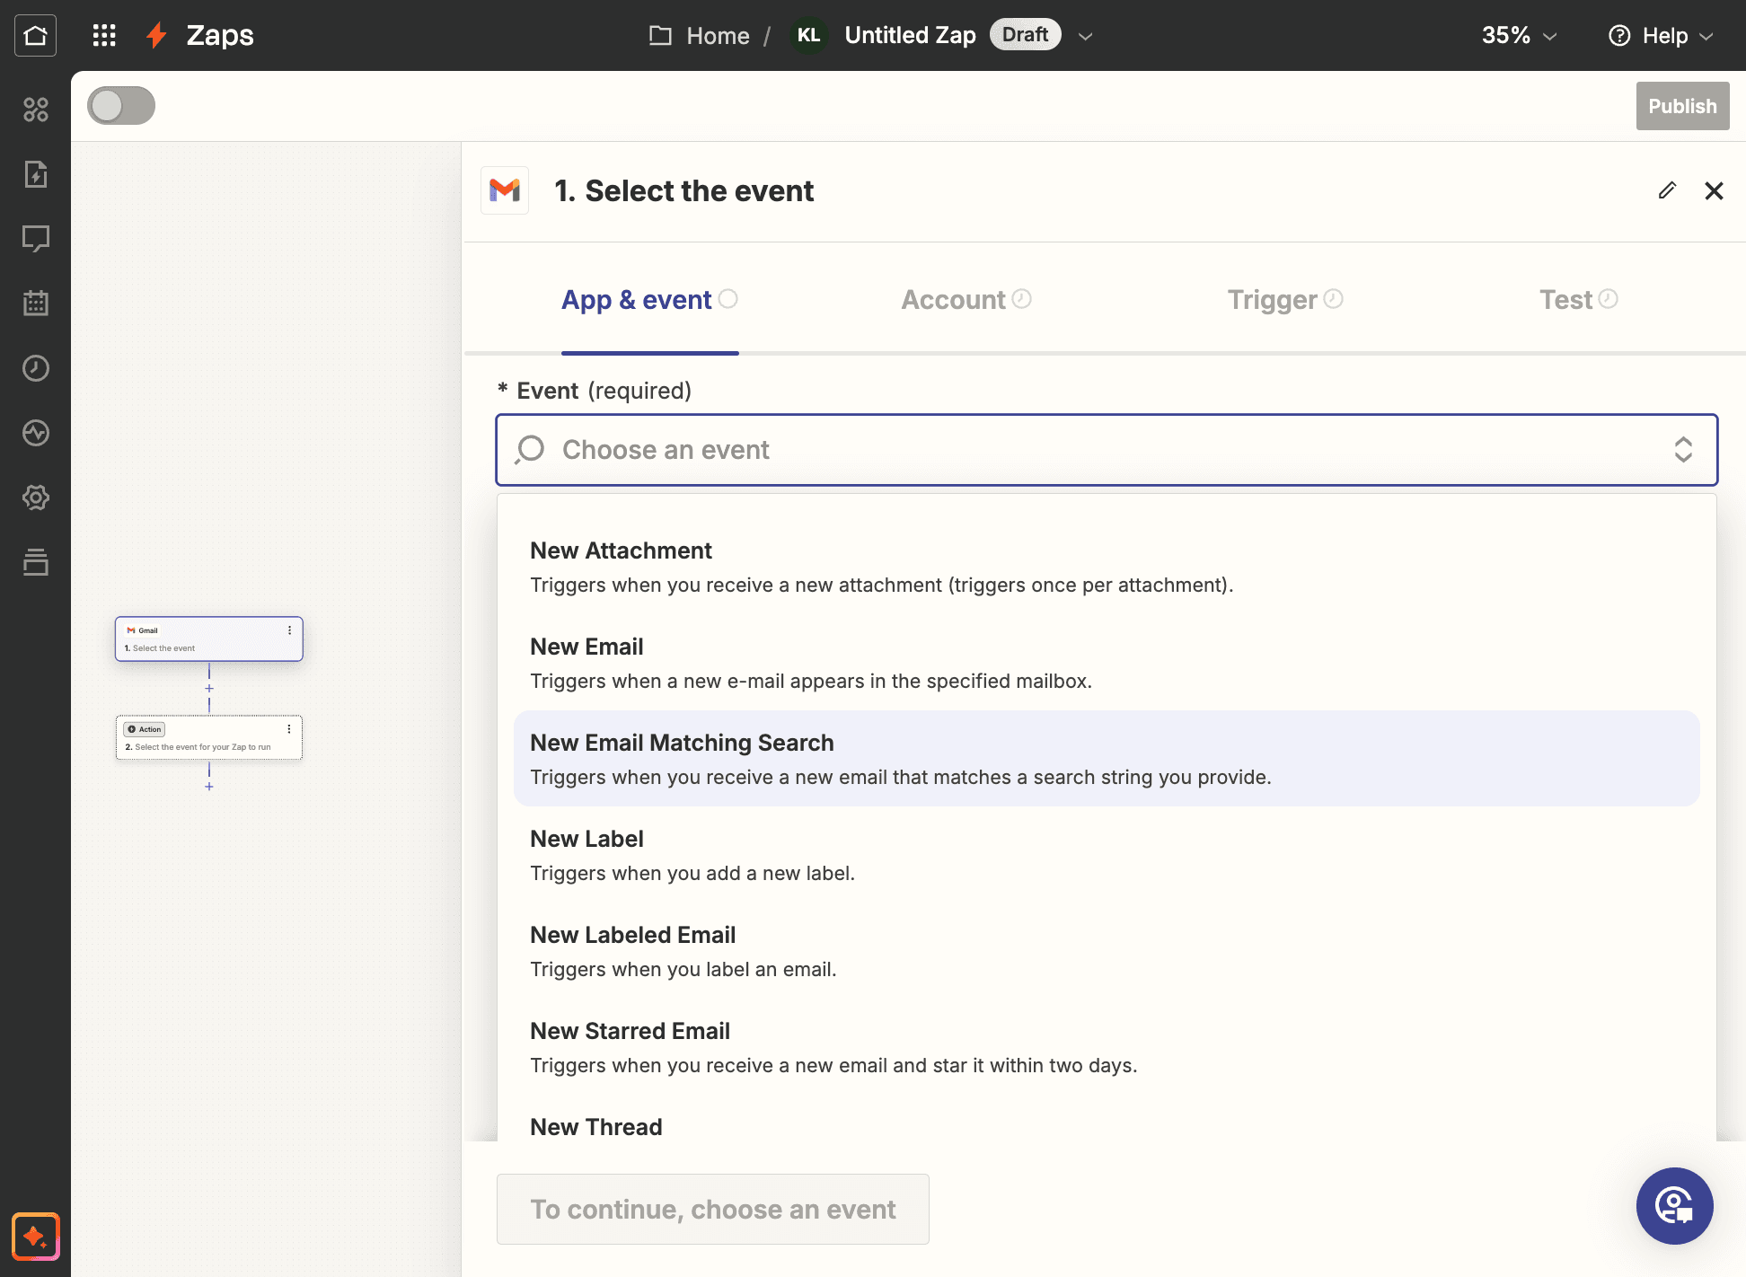
Task: Launch the AI copilot sparkle icon
Action: pyautogui.click(x=35, y=1237)
